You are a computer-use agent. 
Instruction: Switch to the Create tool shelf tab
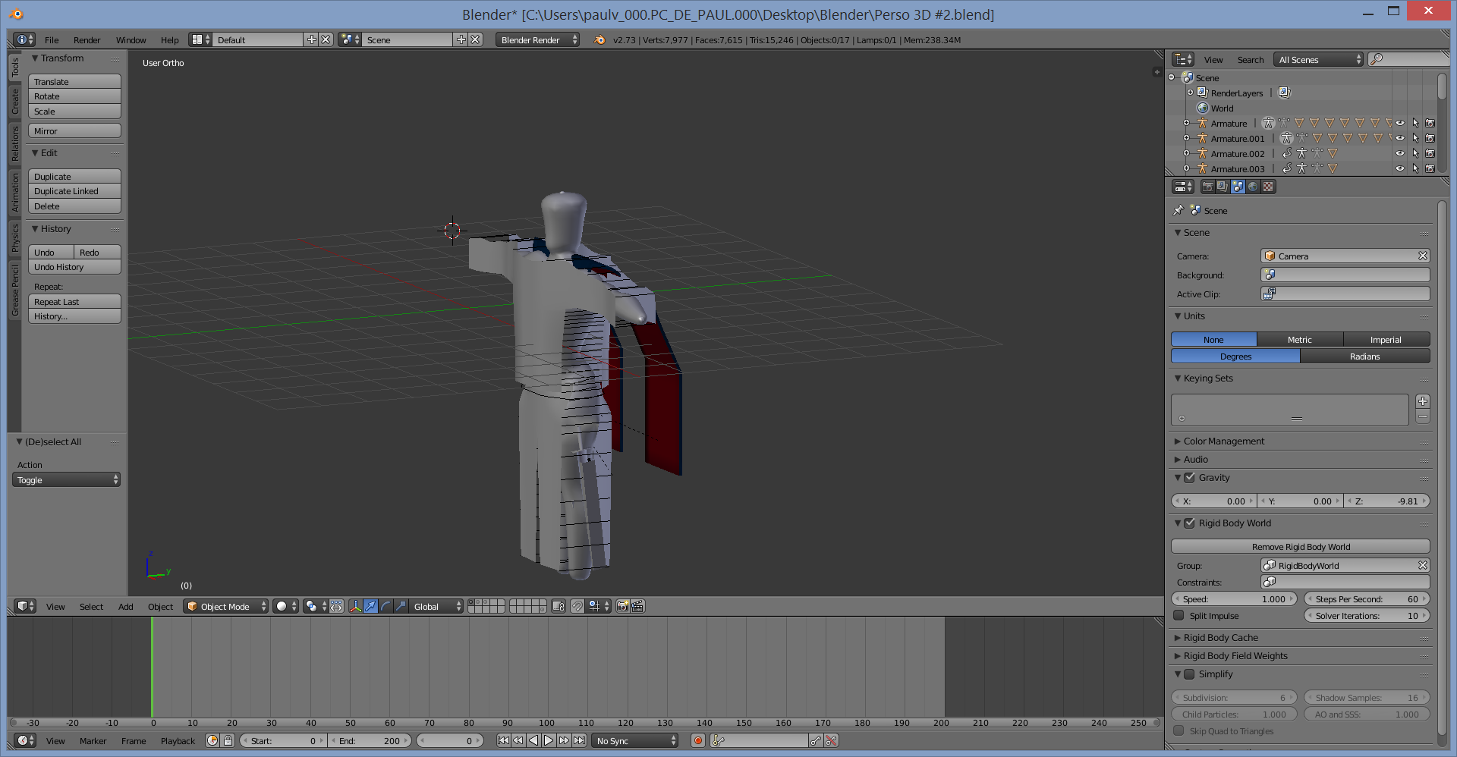pyautogui.click(x=14, y=102)
